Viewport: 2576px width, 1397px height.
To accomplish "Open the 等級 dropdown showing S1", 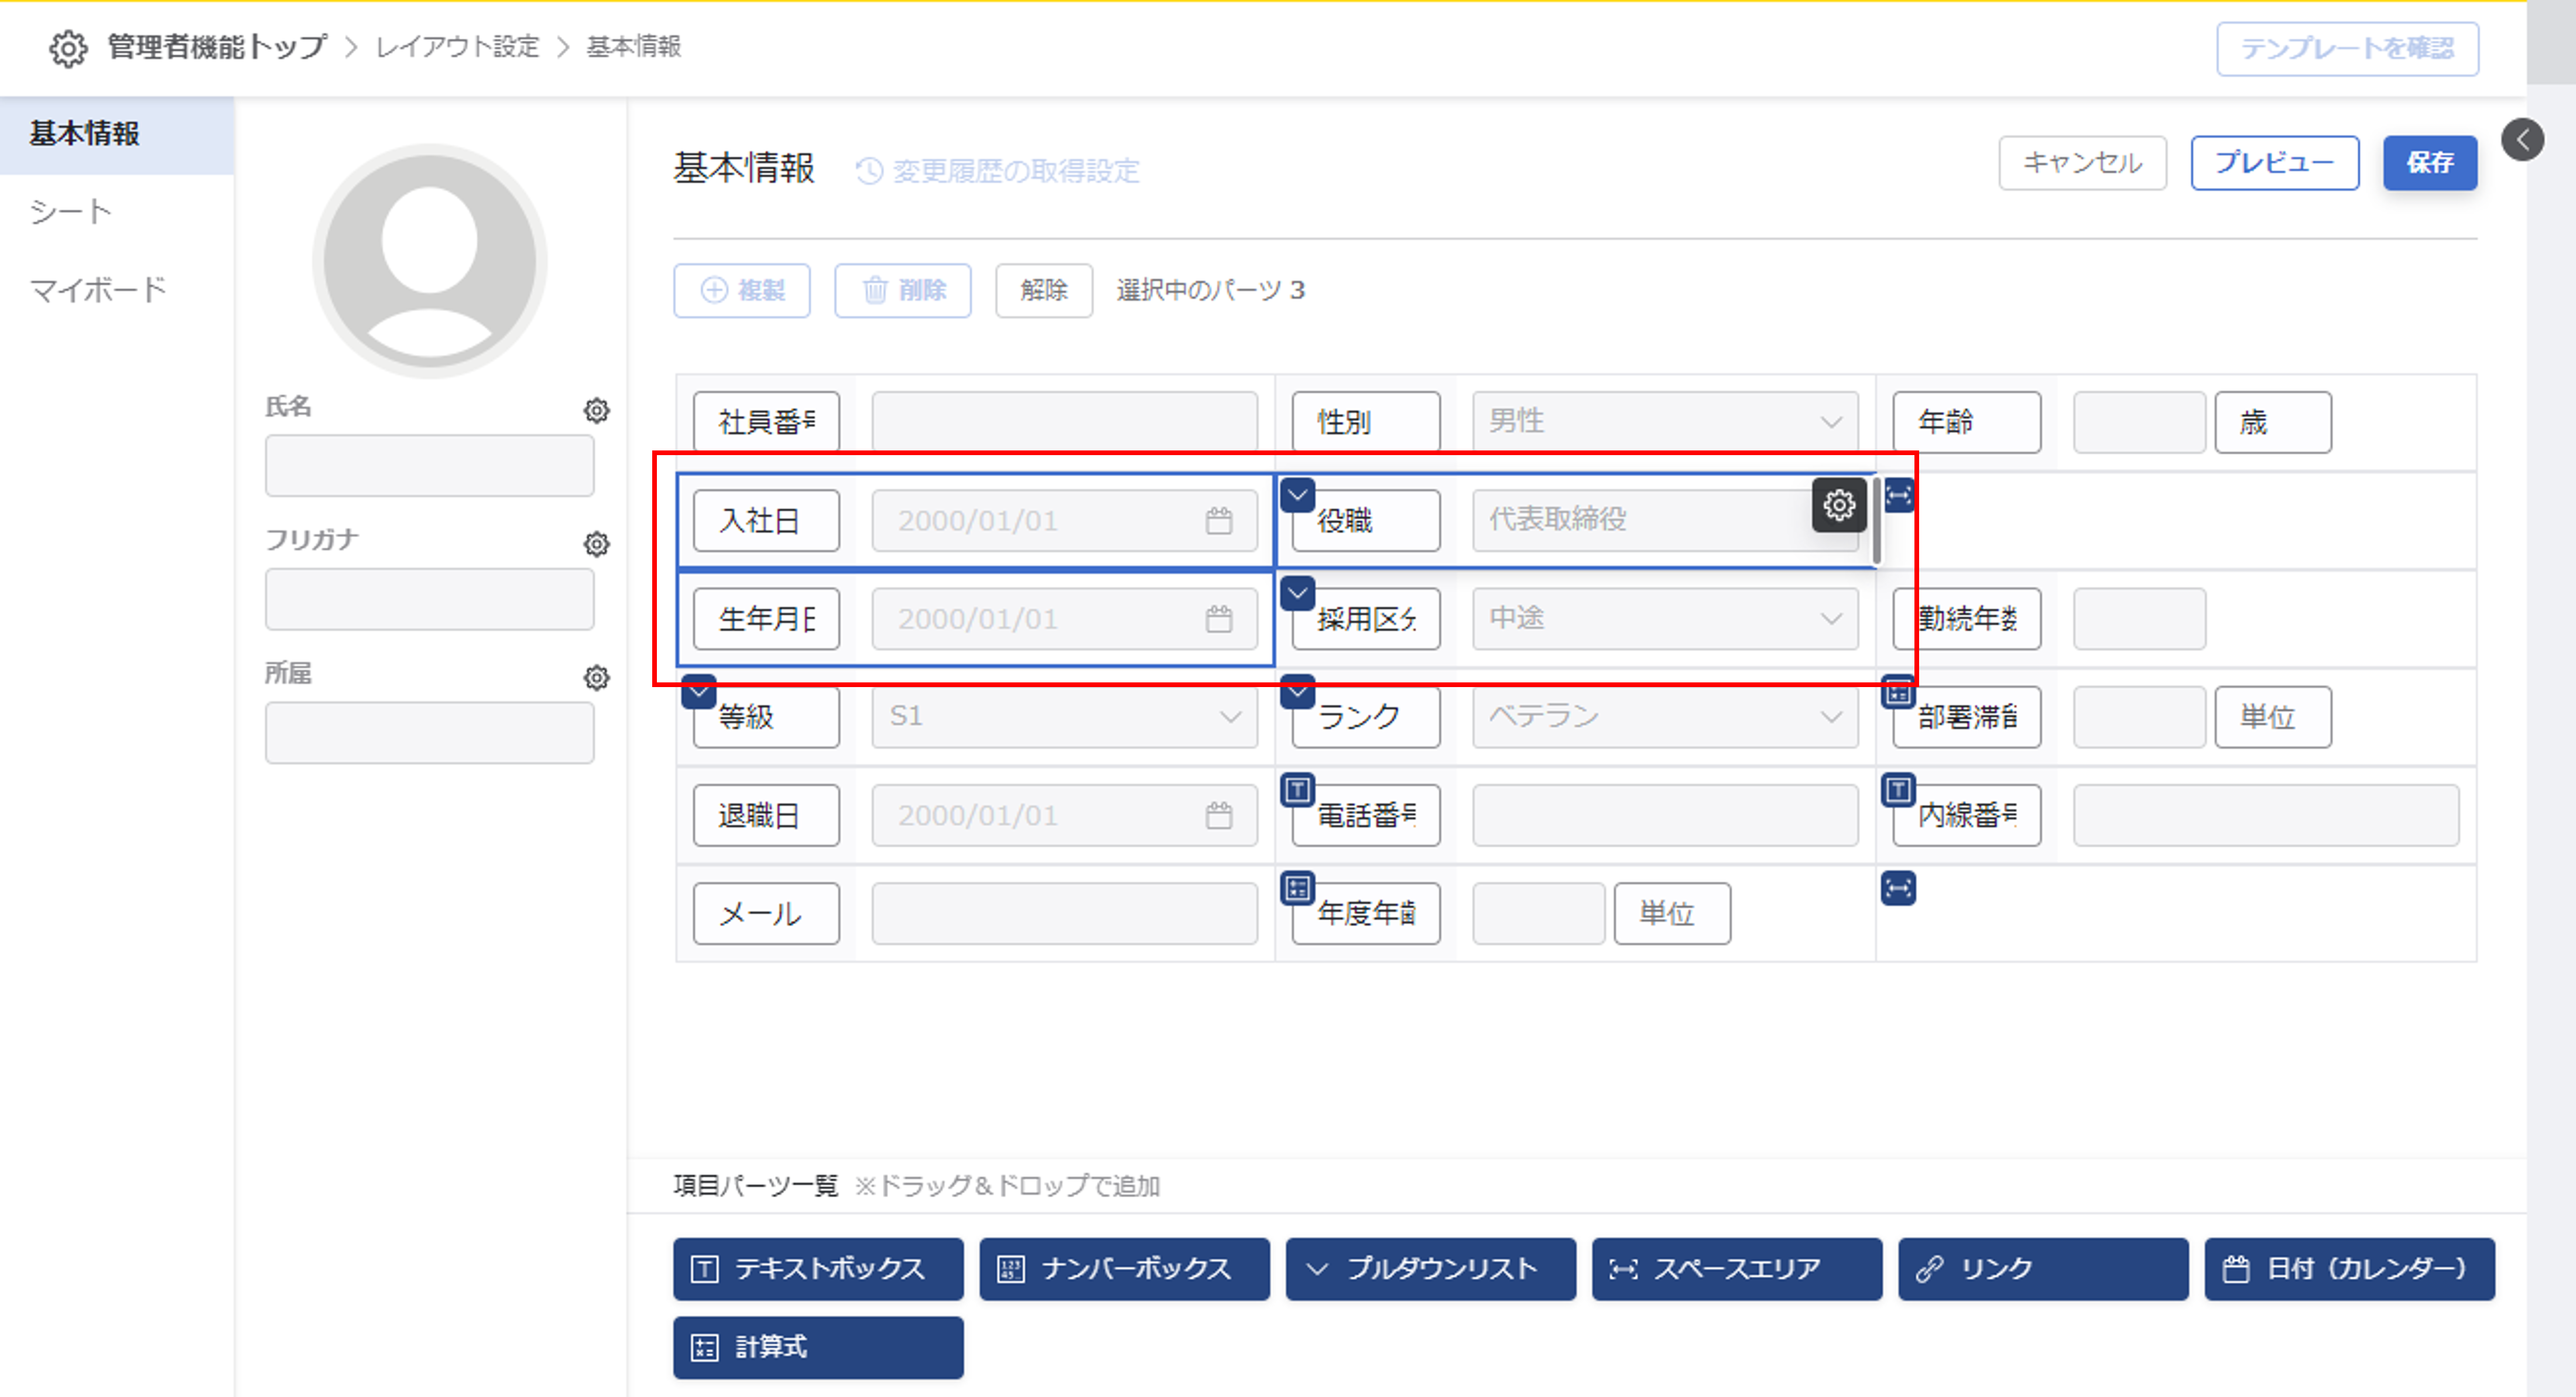I will click(1064, 716).
